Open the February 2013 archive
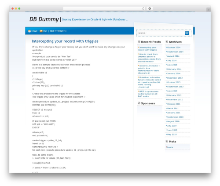The width and height of the screenshot is (220, 186). point(174,95)
